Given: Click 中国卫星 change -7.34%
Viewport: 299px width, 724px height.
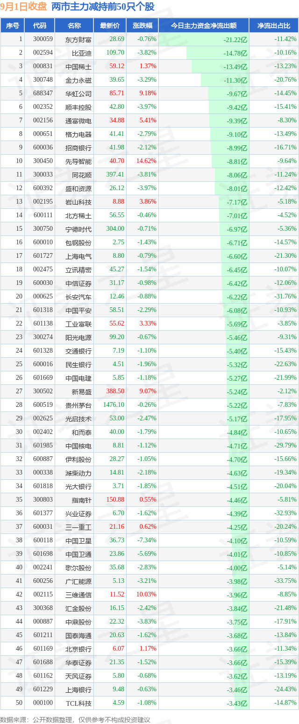Looking at the screenshot, I should [147, 540].
